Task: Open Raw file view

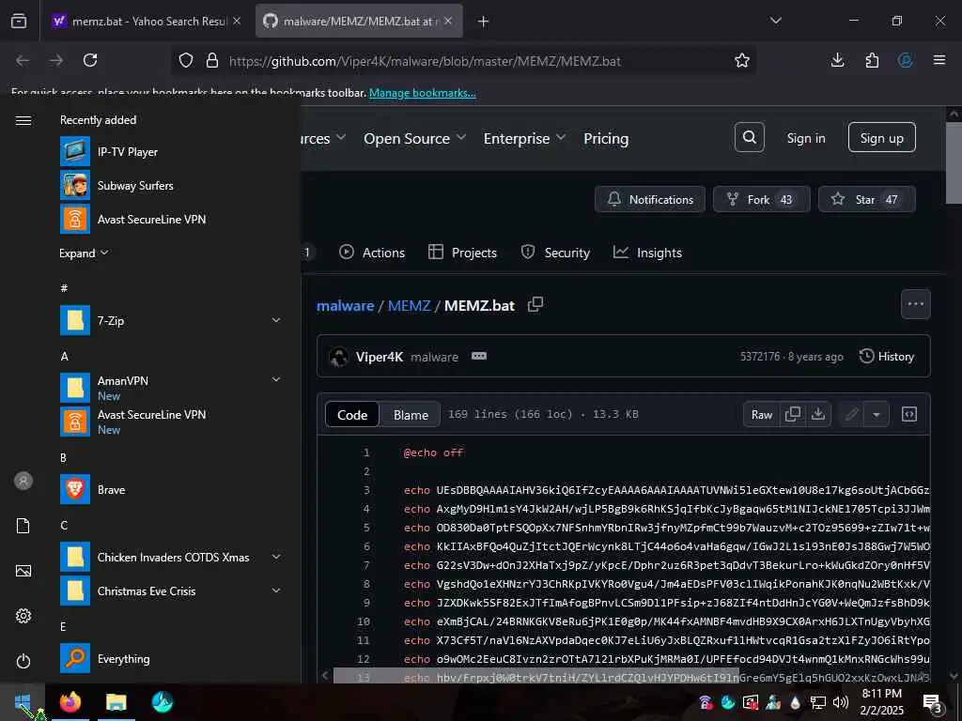Action: coord(761,414)
